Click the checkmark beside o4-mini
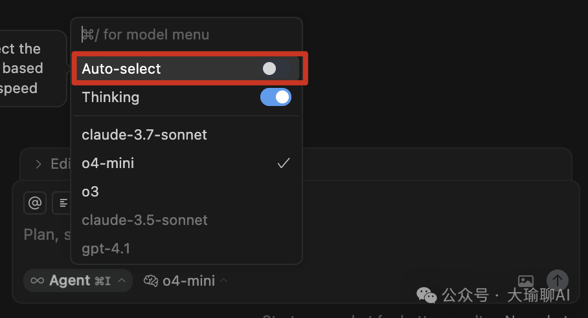Screen dimensions: 588x318 284,163
